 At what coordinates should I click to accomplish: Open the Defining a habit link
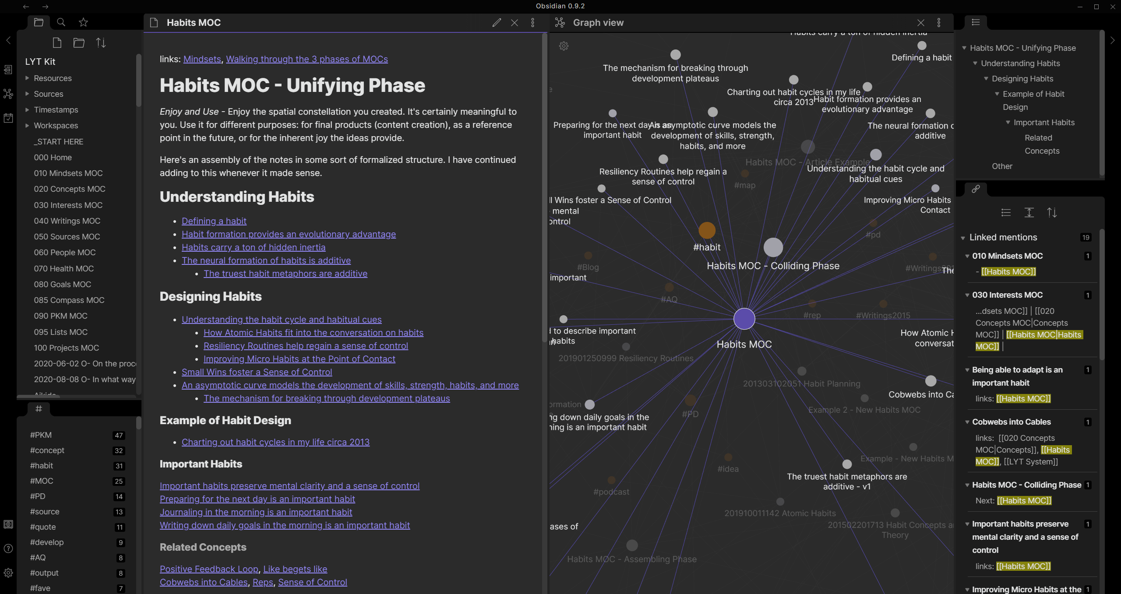[x=214, y=221]
